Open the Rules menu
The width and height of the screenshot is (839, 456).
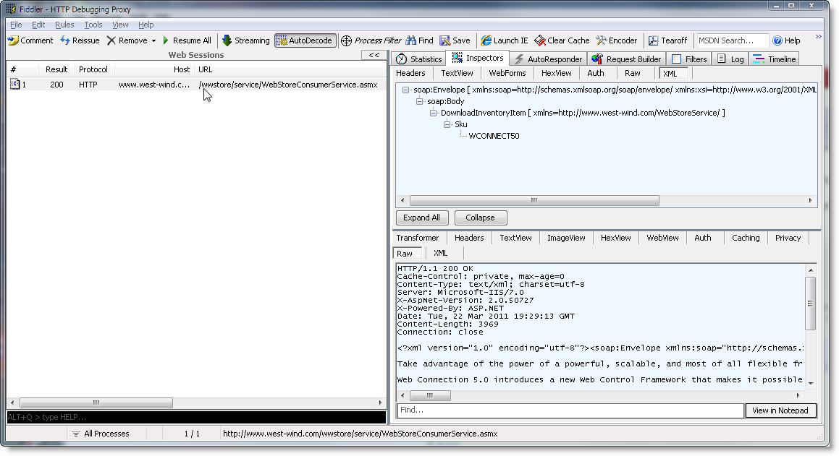(64, 25)
